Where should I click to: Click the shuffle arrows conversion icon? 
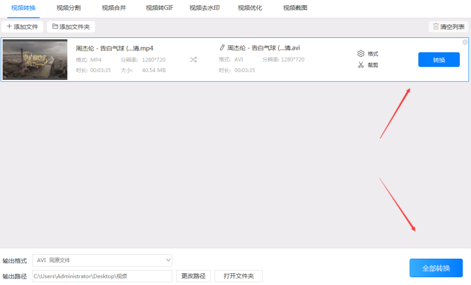193,60
